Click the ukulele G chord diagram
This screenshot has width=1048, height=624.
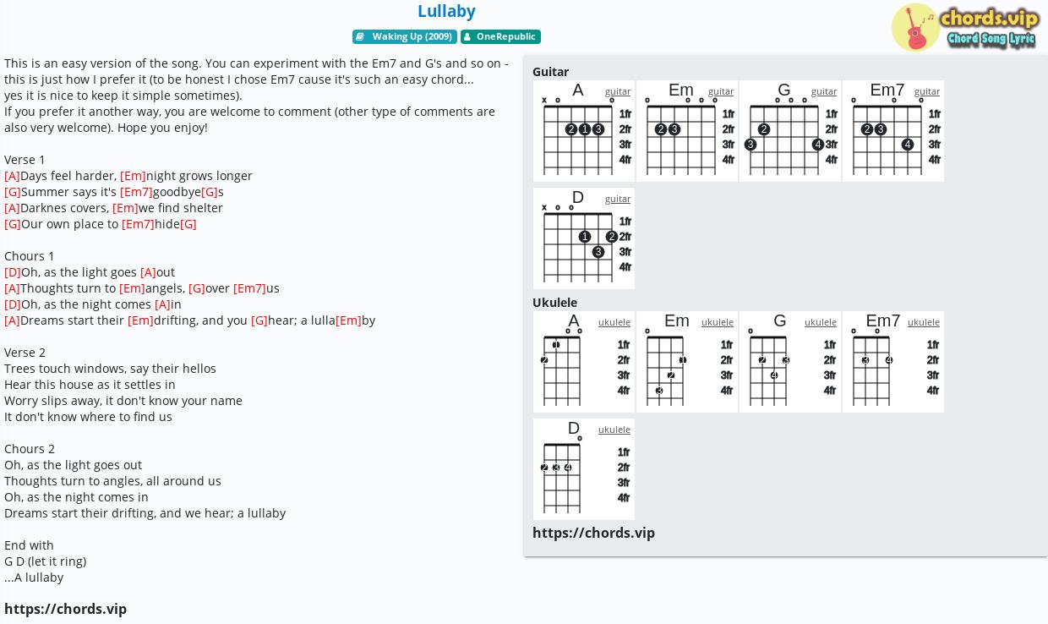pos(790,362)
